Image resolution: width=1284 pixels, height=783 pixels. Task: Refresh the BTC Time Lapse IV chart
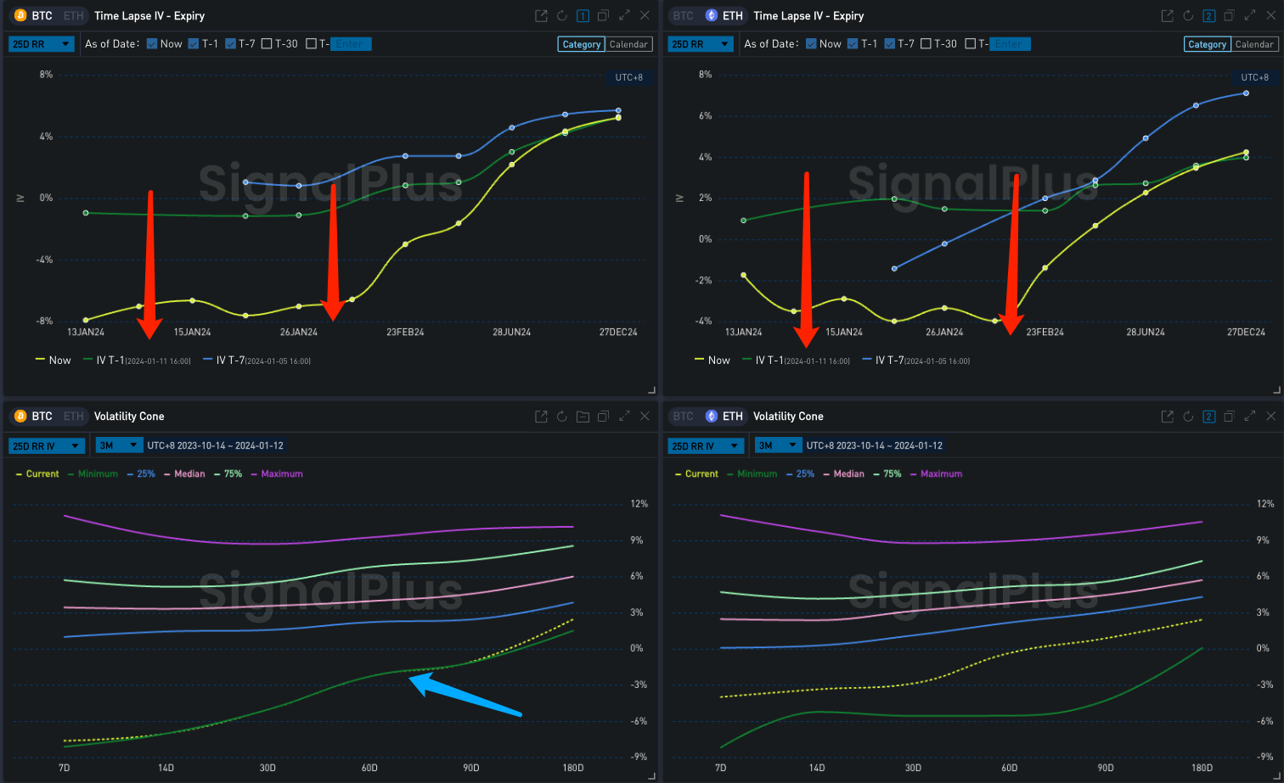tap(562, 16)
